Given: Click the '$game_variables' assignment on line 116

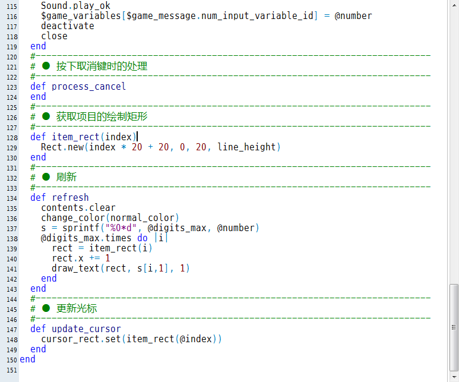Looking at the screenshot, I should pos(207,16).
